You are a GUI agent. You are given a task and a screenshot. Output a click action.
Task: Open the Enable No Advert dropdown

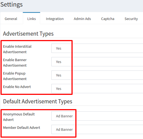point(97,89)
